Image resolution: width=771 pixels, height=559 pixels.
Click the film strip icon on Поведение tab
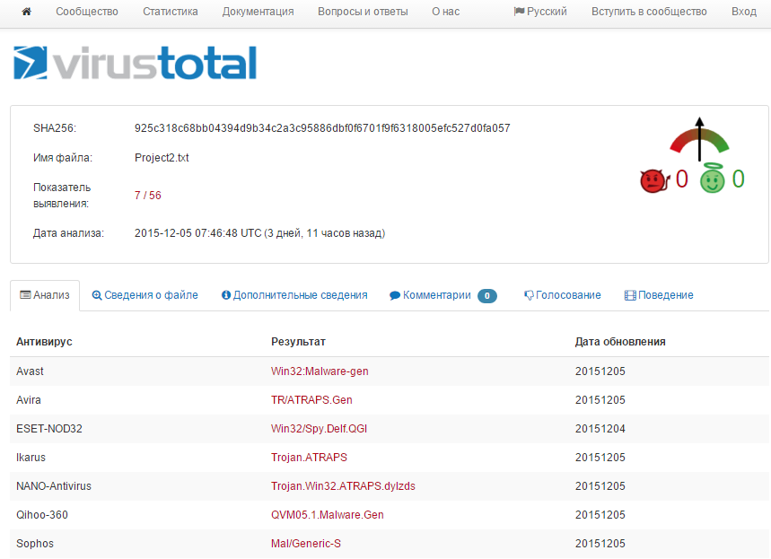coord(630,295)
